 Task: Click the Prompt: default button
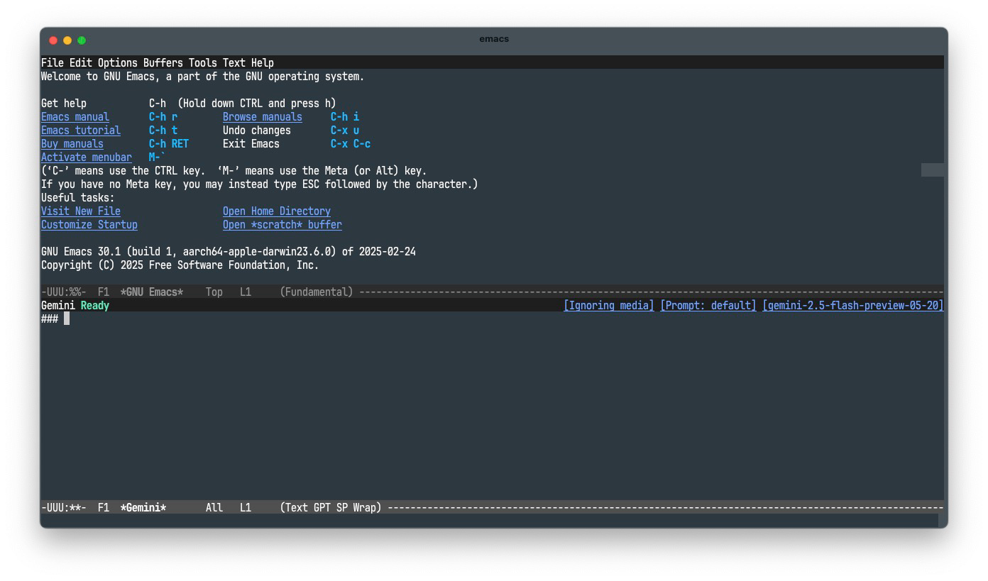pos(708,306)
